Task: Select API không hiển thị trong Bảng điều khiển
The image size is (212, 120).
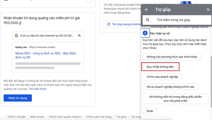Action: [175, 99]
